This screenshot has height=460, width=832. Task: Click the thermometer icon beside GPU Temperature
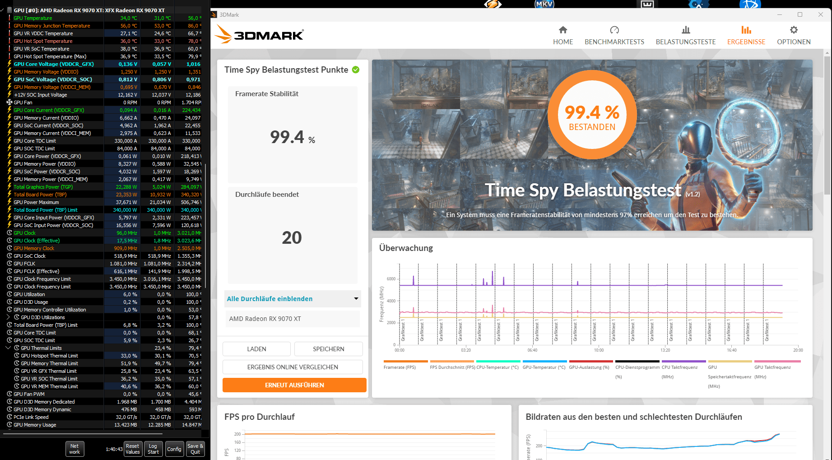click(x=9, y=18)
